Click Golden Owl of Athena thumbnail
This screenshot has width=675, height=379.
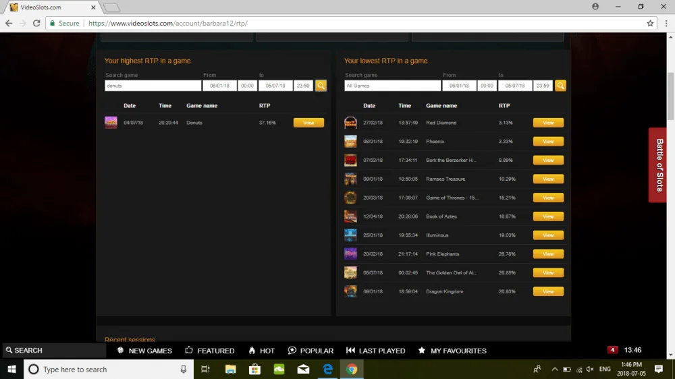pos(350,272)
